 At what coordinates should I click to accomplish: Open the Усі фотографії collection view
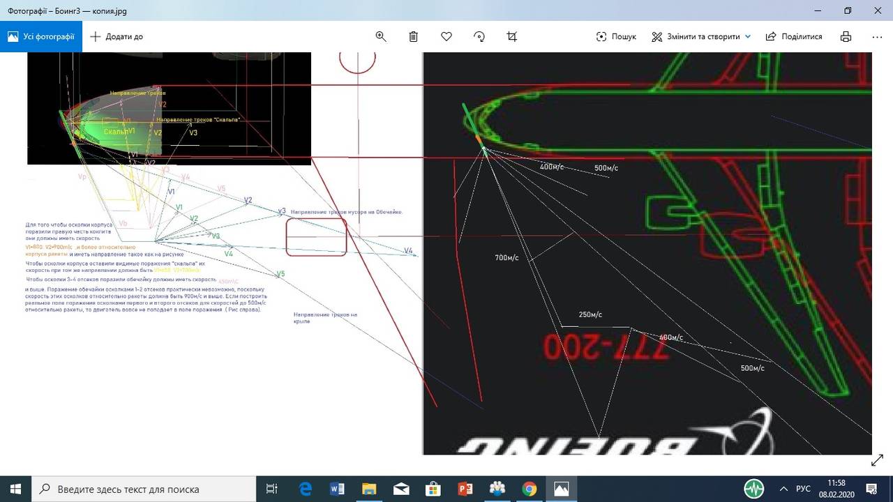coord(41,36)
